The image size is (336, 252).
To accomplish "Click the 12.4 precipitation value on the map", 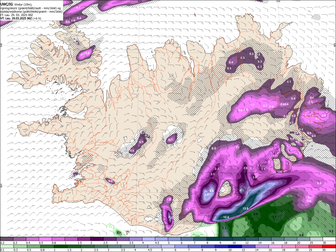I will click(x=226, y=217).
